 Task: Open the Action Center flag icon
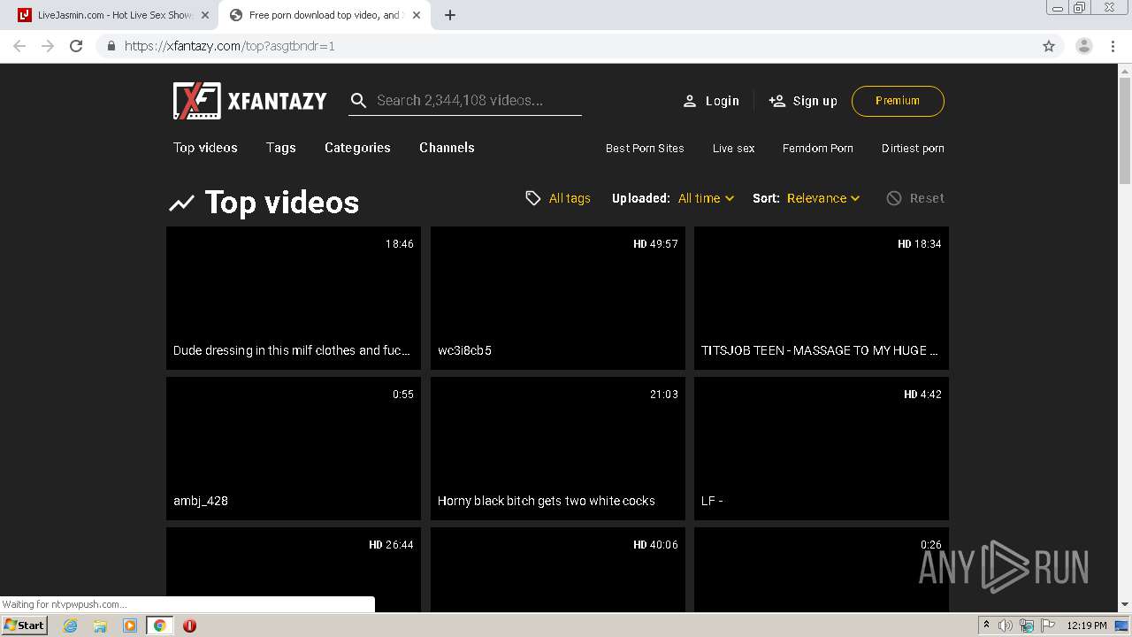point(1048,625)
